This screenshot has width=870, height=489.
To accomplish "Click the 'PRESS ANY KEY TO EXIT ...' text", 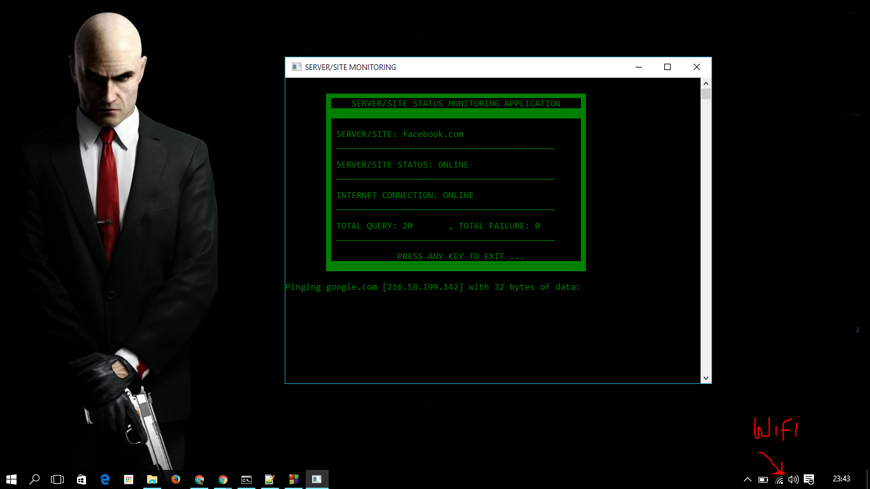I will [x=460, y=256].
